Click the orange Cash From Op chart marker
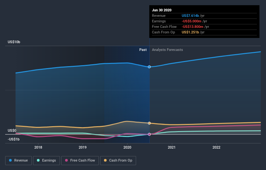Screen dimensions: 266x170 pos(149,123)
